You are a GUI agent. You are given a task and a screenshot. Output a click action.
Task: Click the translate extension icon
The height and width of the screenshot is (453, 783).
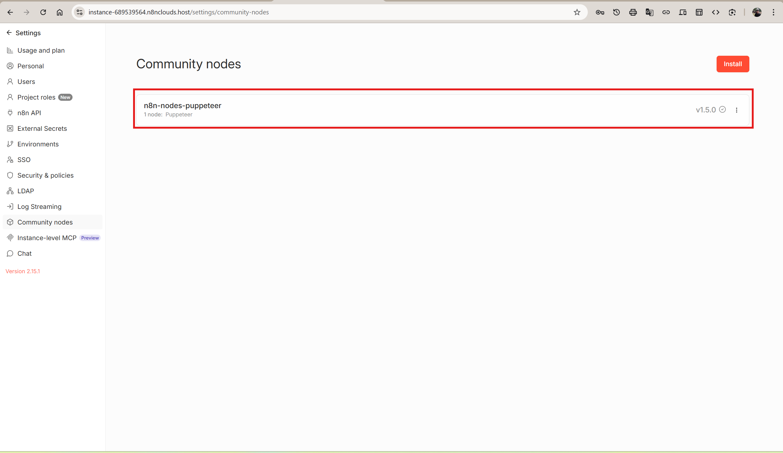[649, 12]
